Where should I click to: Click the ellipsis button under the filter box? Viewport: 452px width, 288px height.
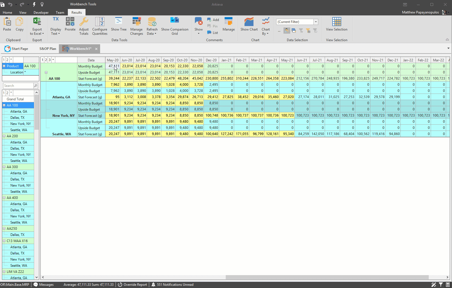[x=279, y=31]
